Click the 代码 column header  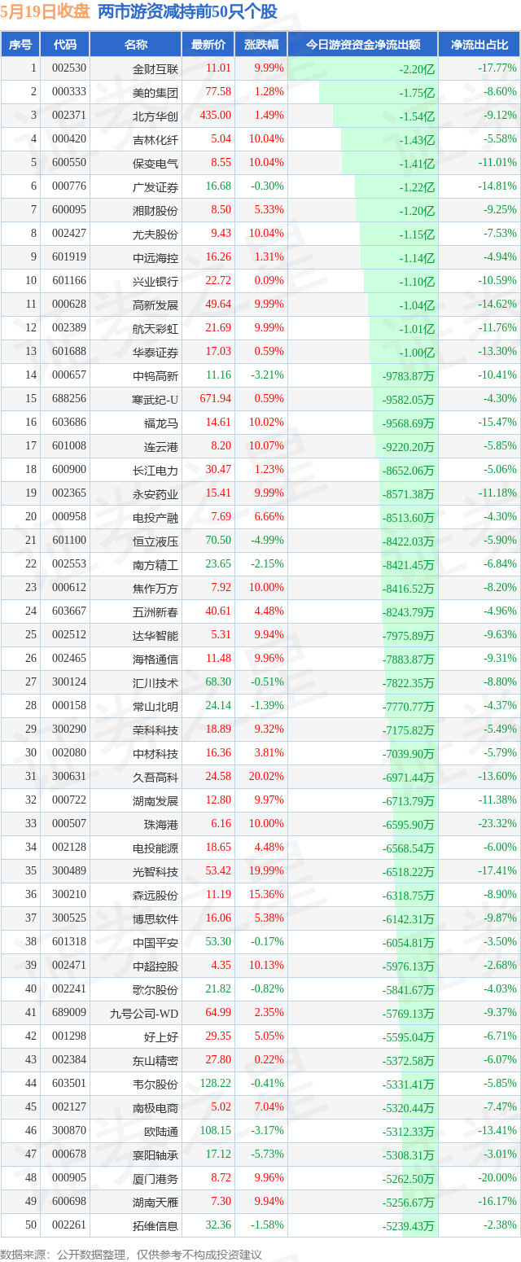click(x=65, y=45)
